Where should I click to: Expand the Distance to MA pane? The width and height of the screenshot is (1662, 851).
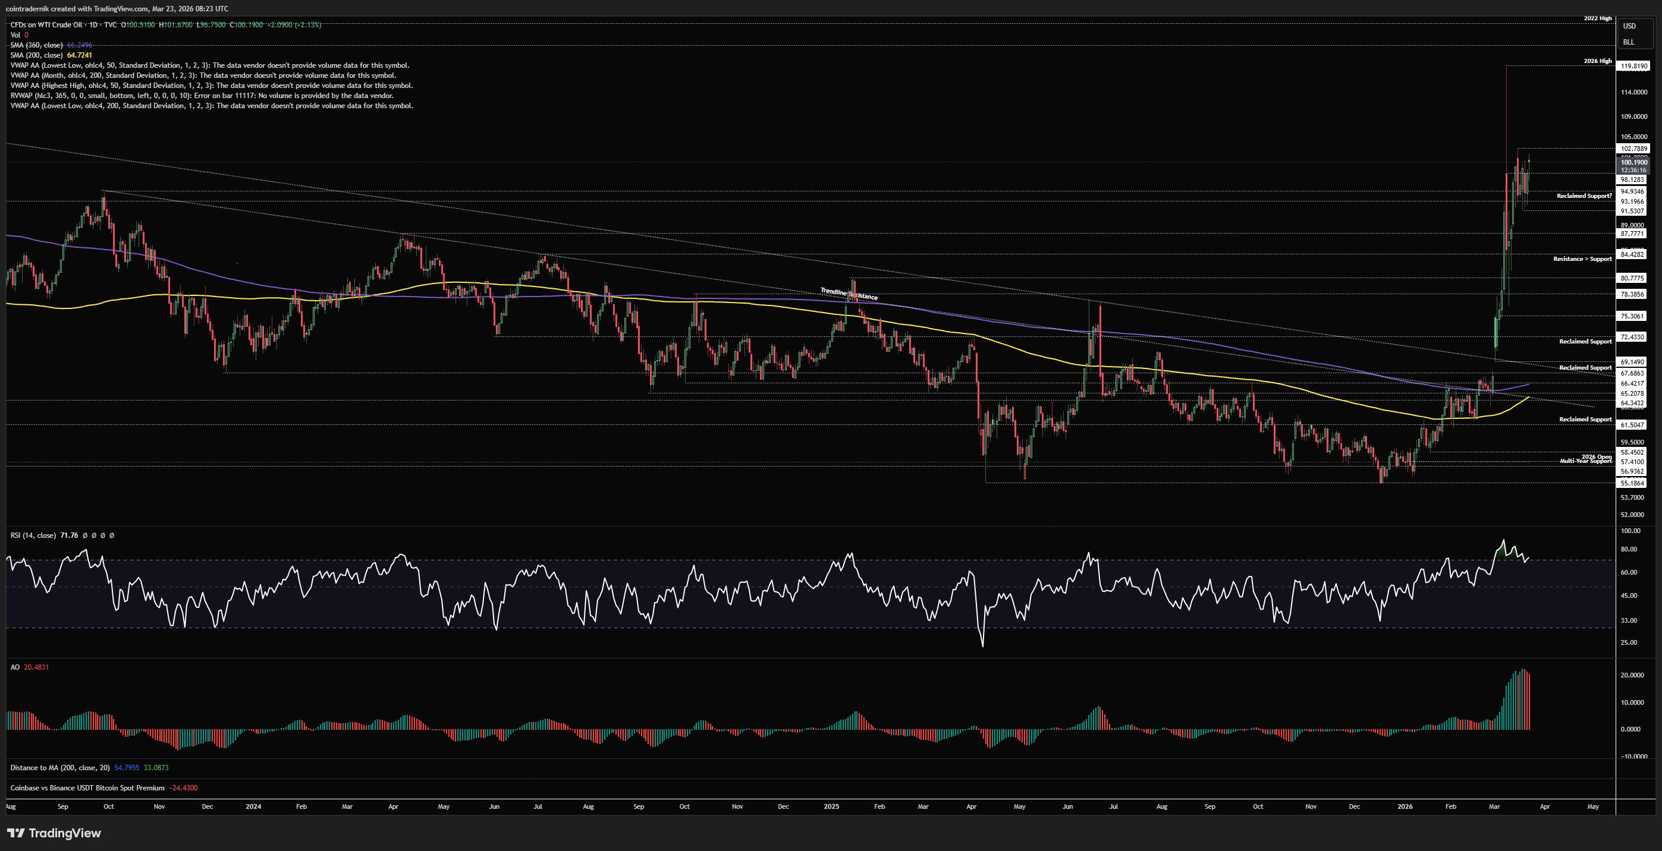pyautogui.click(x=60, y=767)
